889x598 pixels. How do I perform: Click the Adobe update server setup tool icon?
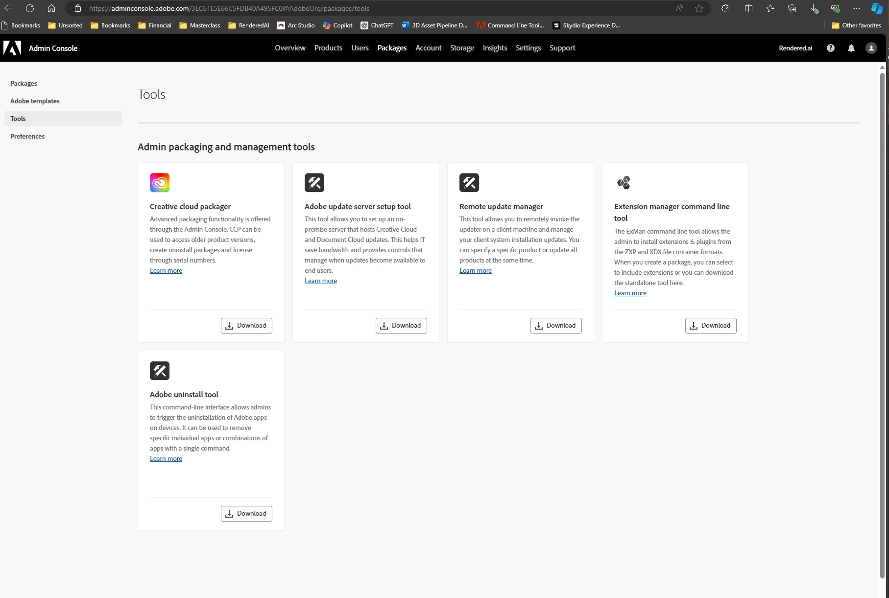pos(314,183)
